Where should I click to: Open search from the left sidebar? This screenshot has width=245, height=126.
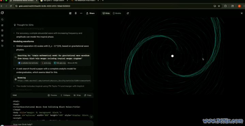[2, 20]
